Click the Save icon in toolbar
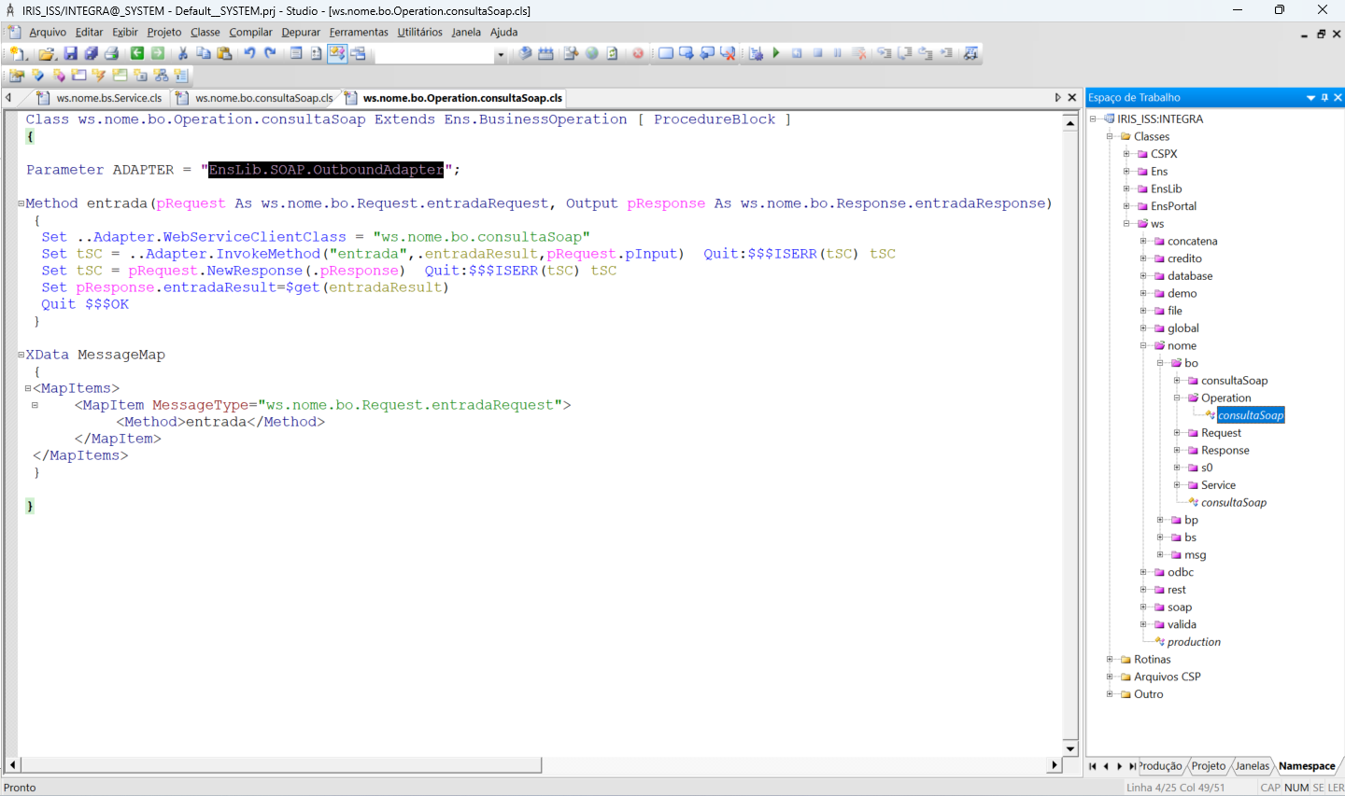The width and height of the screenshot is (1345, 796). (70, 53)
